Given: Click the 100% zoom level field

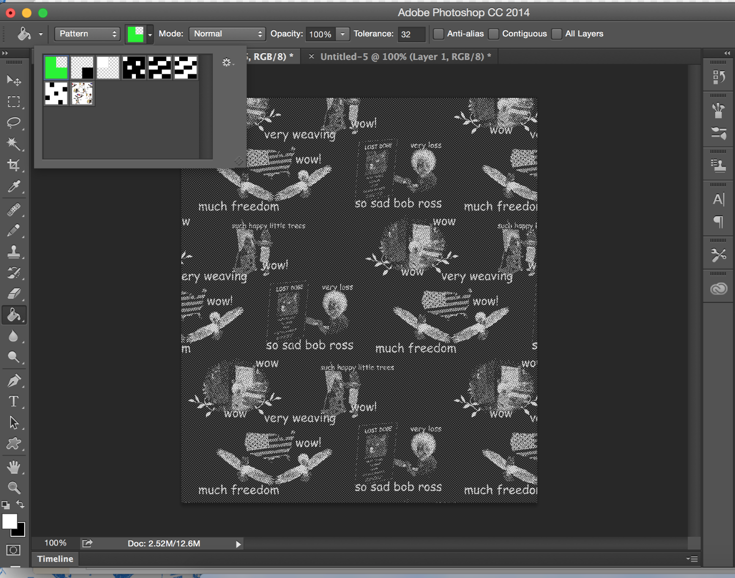Looking at the screenshot, I should (x=55, y=543).
